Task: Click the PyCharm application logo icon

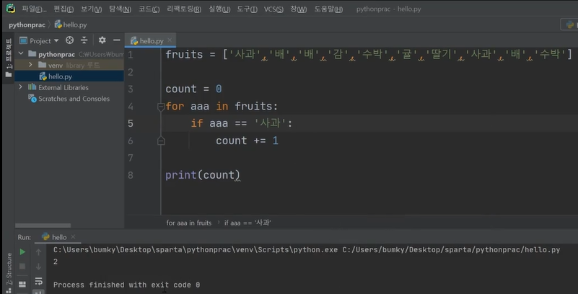Action: [x=11, y=9]
